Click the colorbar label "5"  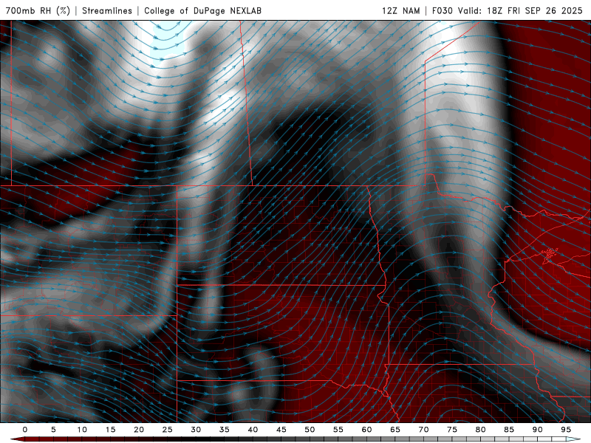click(53, 430)
